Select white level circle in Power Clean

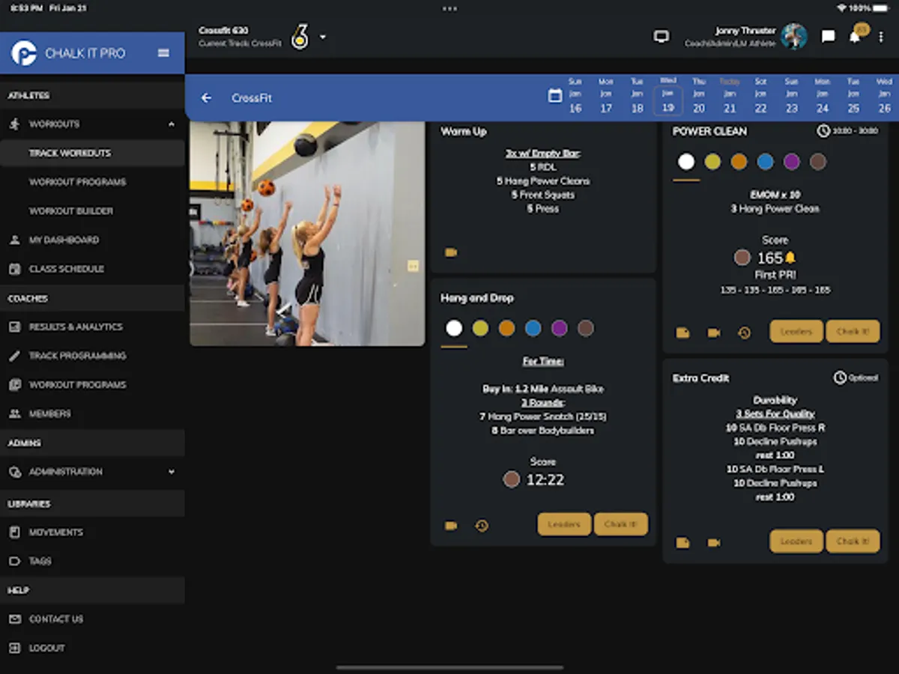[x=685, y=162]
